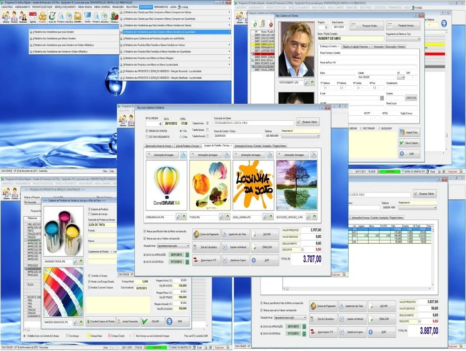
Task: Open the Produtos boxes toolbar icon
Action: (42, 16)
